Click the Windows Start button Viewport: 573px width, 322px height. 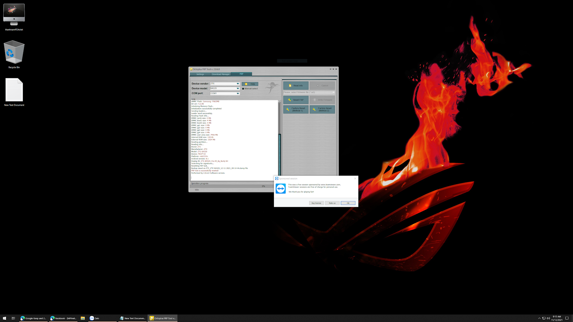click(4, 318)
